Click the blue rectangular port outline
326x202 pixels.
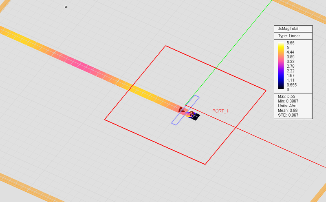click(x=185, y=110)
